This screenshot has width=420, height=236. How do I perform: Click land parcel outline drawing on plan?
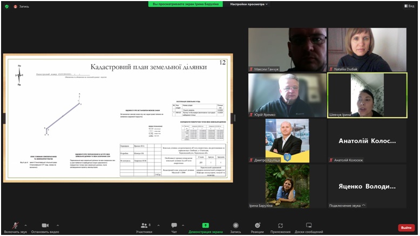pyautogui.click(x=63, y=115)
